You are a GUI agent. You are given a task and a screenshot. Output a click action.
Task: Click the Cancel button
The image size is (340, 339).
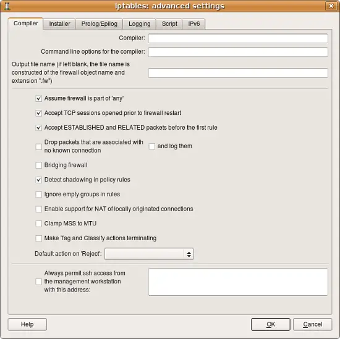pos(312,324)
